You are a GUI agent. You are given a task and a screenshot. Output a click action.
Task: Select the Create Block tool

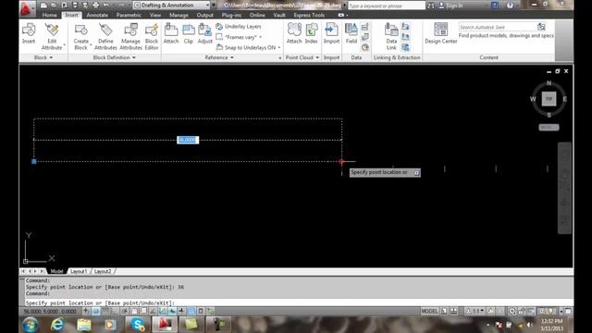pos(80,36)
